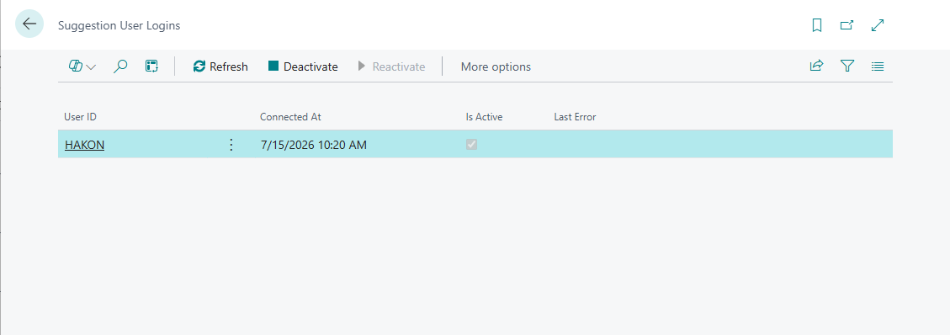Refresh the user logins list
Screen dimensions: 950x335
220,66
